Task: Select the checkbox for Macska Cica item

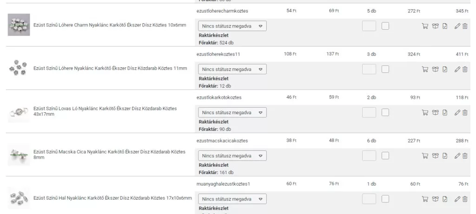Action: click(385, 156)
